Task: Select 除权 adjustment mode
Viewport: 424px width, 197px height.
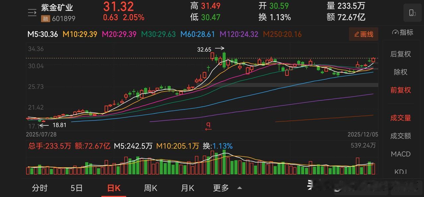Action: [x=400, y=72]
